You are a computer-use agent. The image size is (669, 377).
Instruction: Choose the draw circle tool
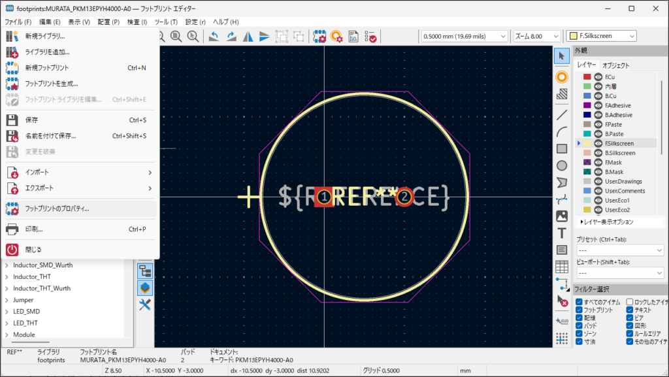coord(561,165)
